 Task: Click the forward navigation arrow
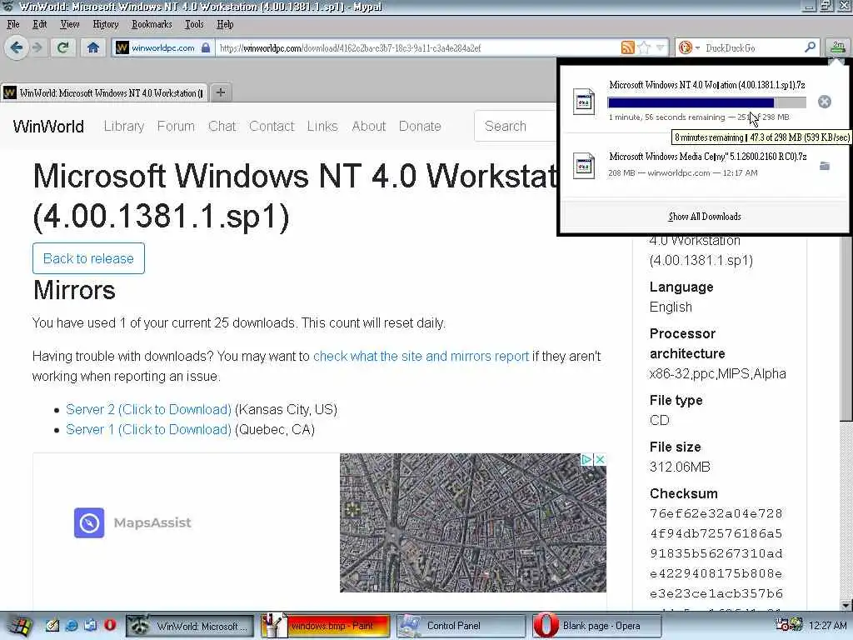click(x=37, y=47)
